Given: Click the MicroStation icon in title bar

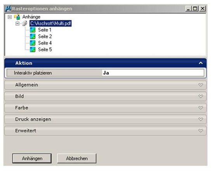Looking at the screenshot, I should [8, 9].
